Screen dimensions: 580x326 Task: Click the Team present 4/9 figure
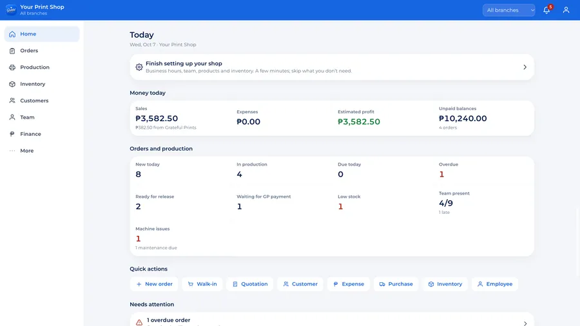coord(446,203)
